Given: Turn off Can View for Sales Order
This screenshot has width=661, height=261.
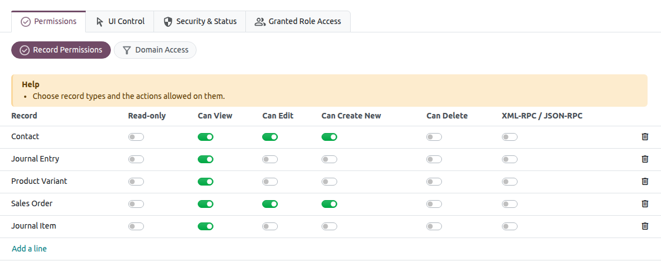Looking at the screenshot, I should coord(206,204).
